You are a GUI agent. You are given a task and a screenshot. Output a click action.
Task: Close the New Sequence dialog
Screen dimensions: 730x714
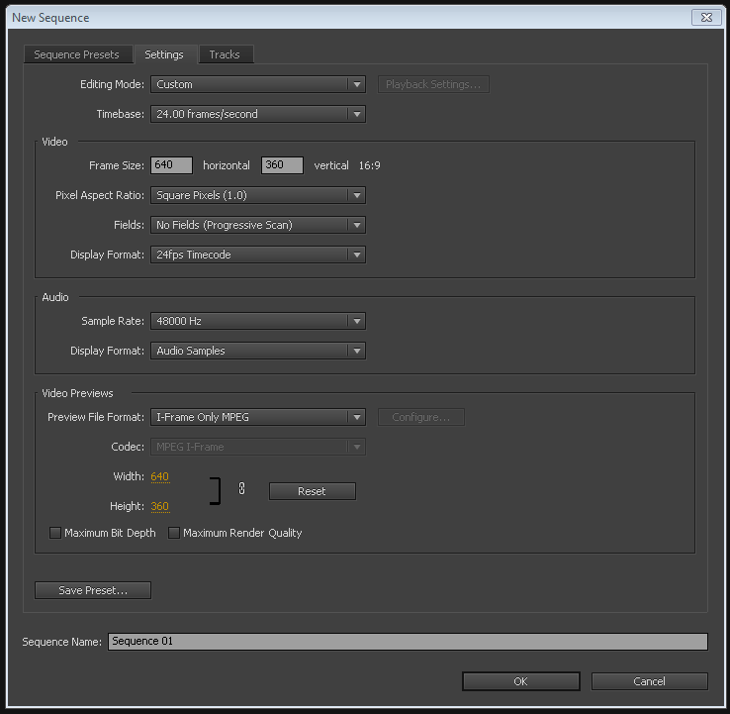[706, 17]
